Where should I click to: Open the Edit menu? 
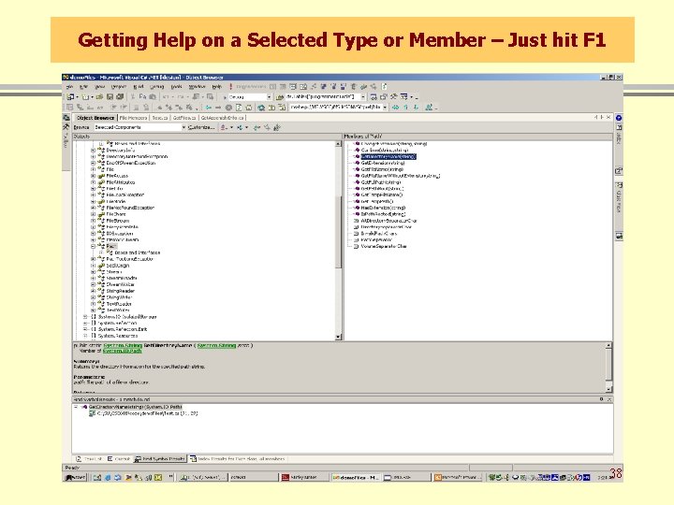pyautogui.click(x=84, y=87)
